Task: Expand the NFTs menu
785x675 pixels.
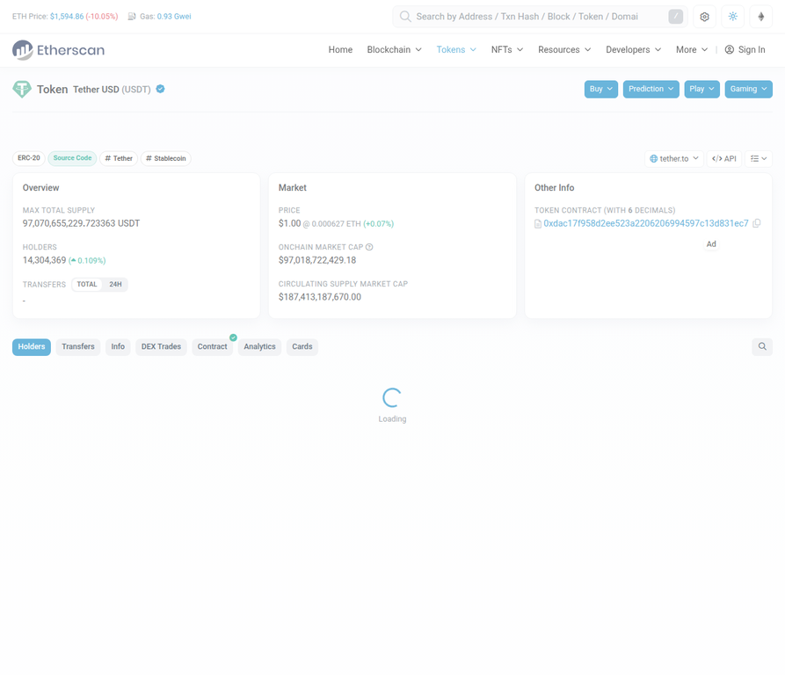Action: pyautogui.click(x=507, y=49)
